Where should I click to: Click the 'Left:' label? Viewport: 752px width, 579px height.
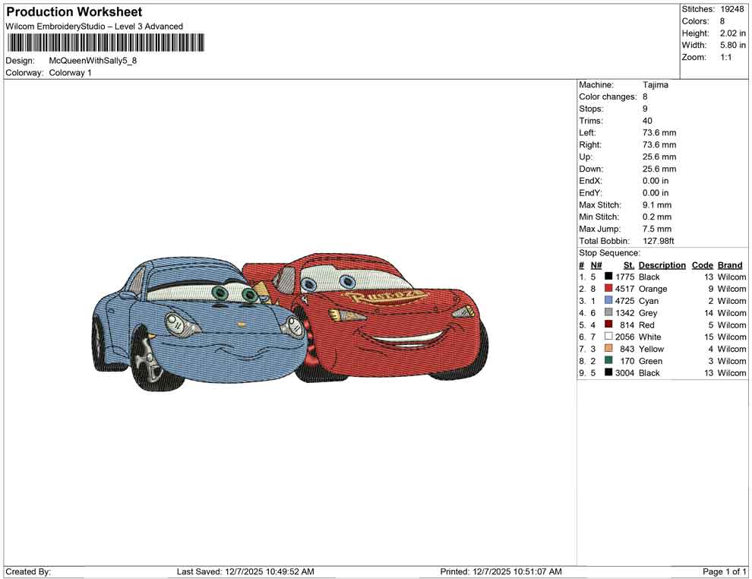587,132
